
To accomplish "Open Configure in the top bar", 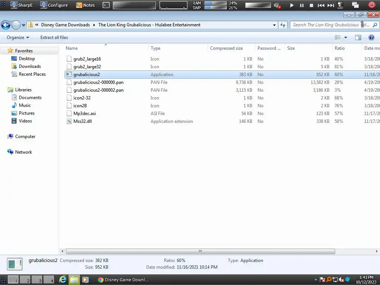I will pos(54,5).
